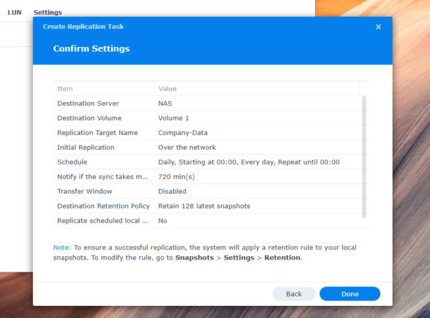
Task: Click Retain 128 latest snapshots value
Action: tap(204, 206)
